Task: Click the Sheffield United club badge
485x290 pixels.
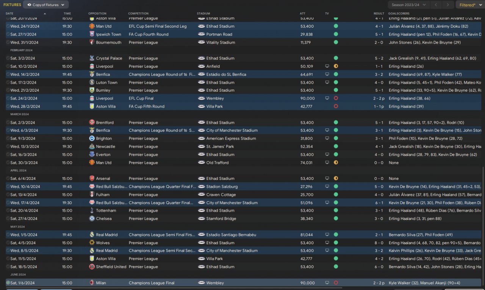Action: 92,267
